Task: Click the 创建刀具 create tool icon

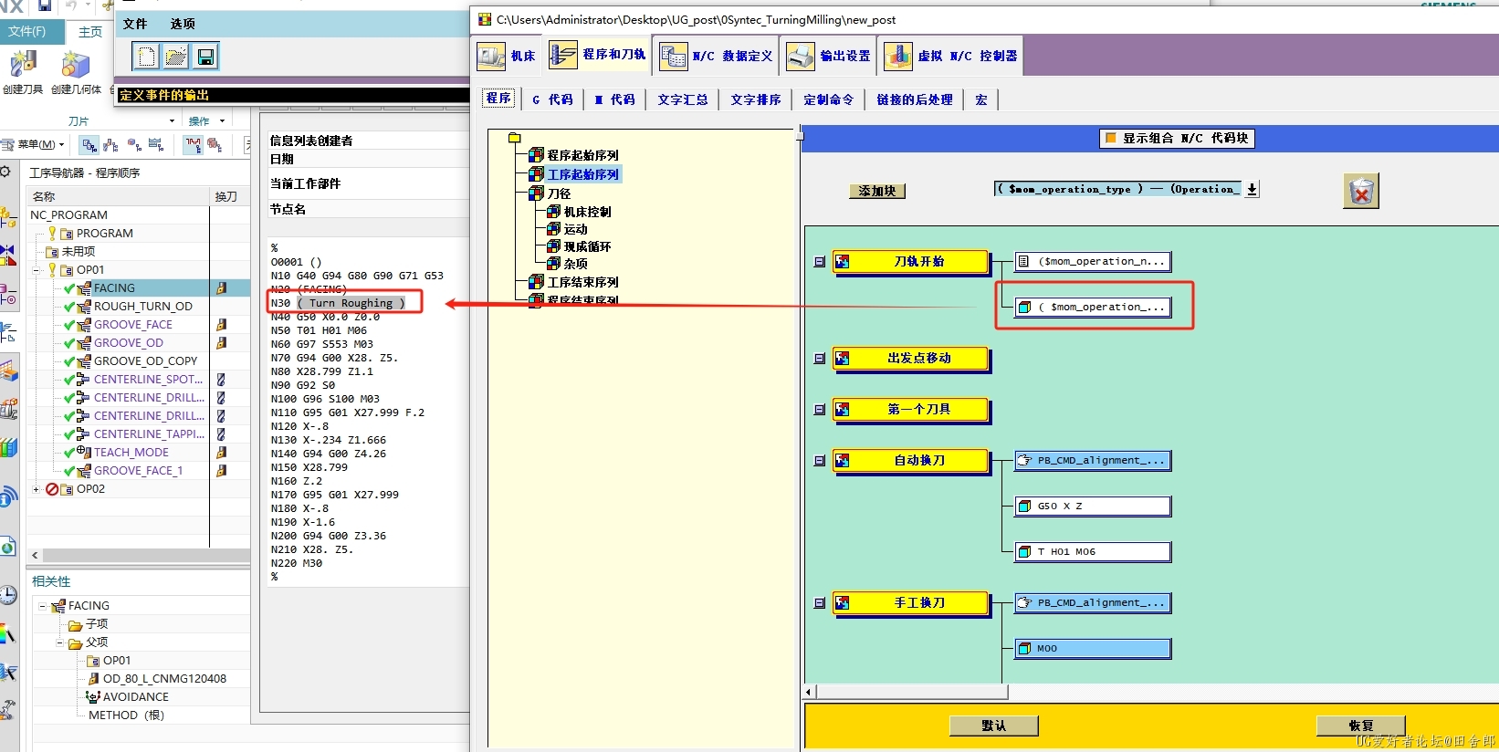Action: [x=22, y=65]
